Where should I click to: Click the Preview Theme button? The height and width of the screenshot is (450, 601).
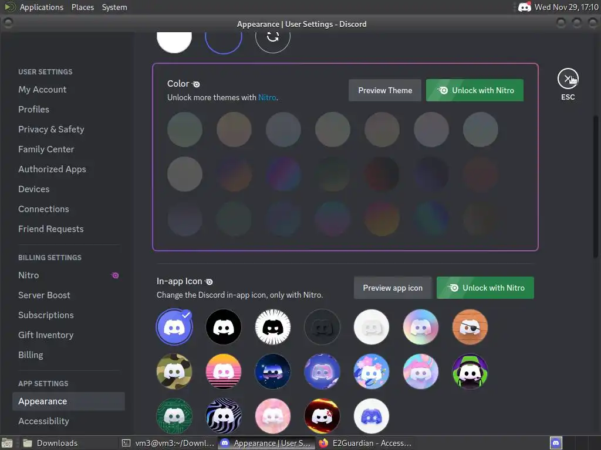pos(385,90)
